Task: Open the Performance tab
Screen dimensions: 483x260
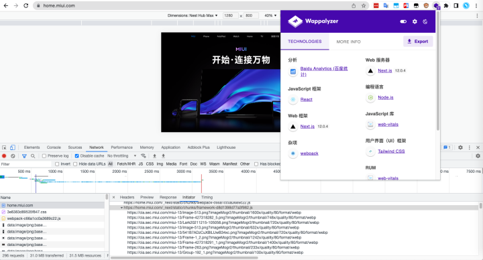Action: [x=121, y=147]
